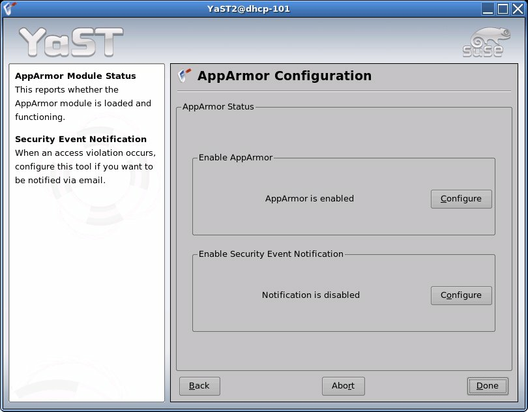528x412 pixels.
Task: Click help text 'be notified via email.'
Action: 60,180
